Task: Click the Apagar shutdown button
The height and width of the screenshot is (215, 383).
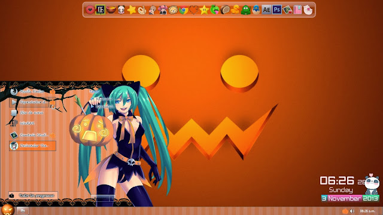Action: pyautogui.click(x=100, y=198)
